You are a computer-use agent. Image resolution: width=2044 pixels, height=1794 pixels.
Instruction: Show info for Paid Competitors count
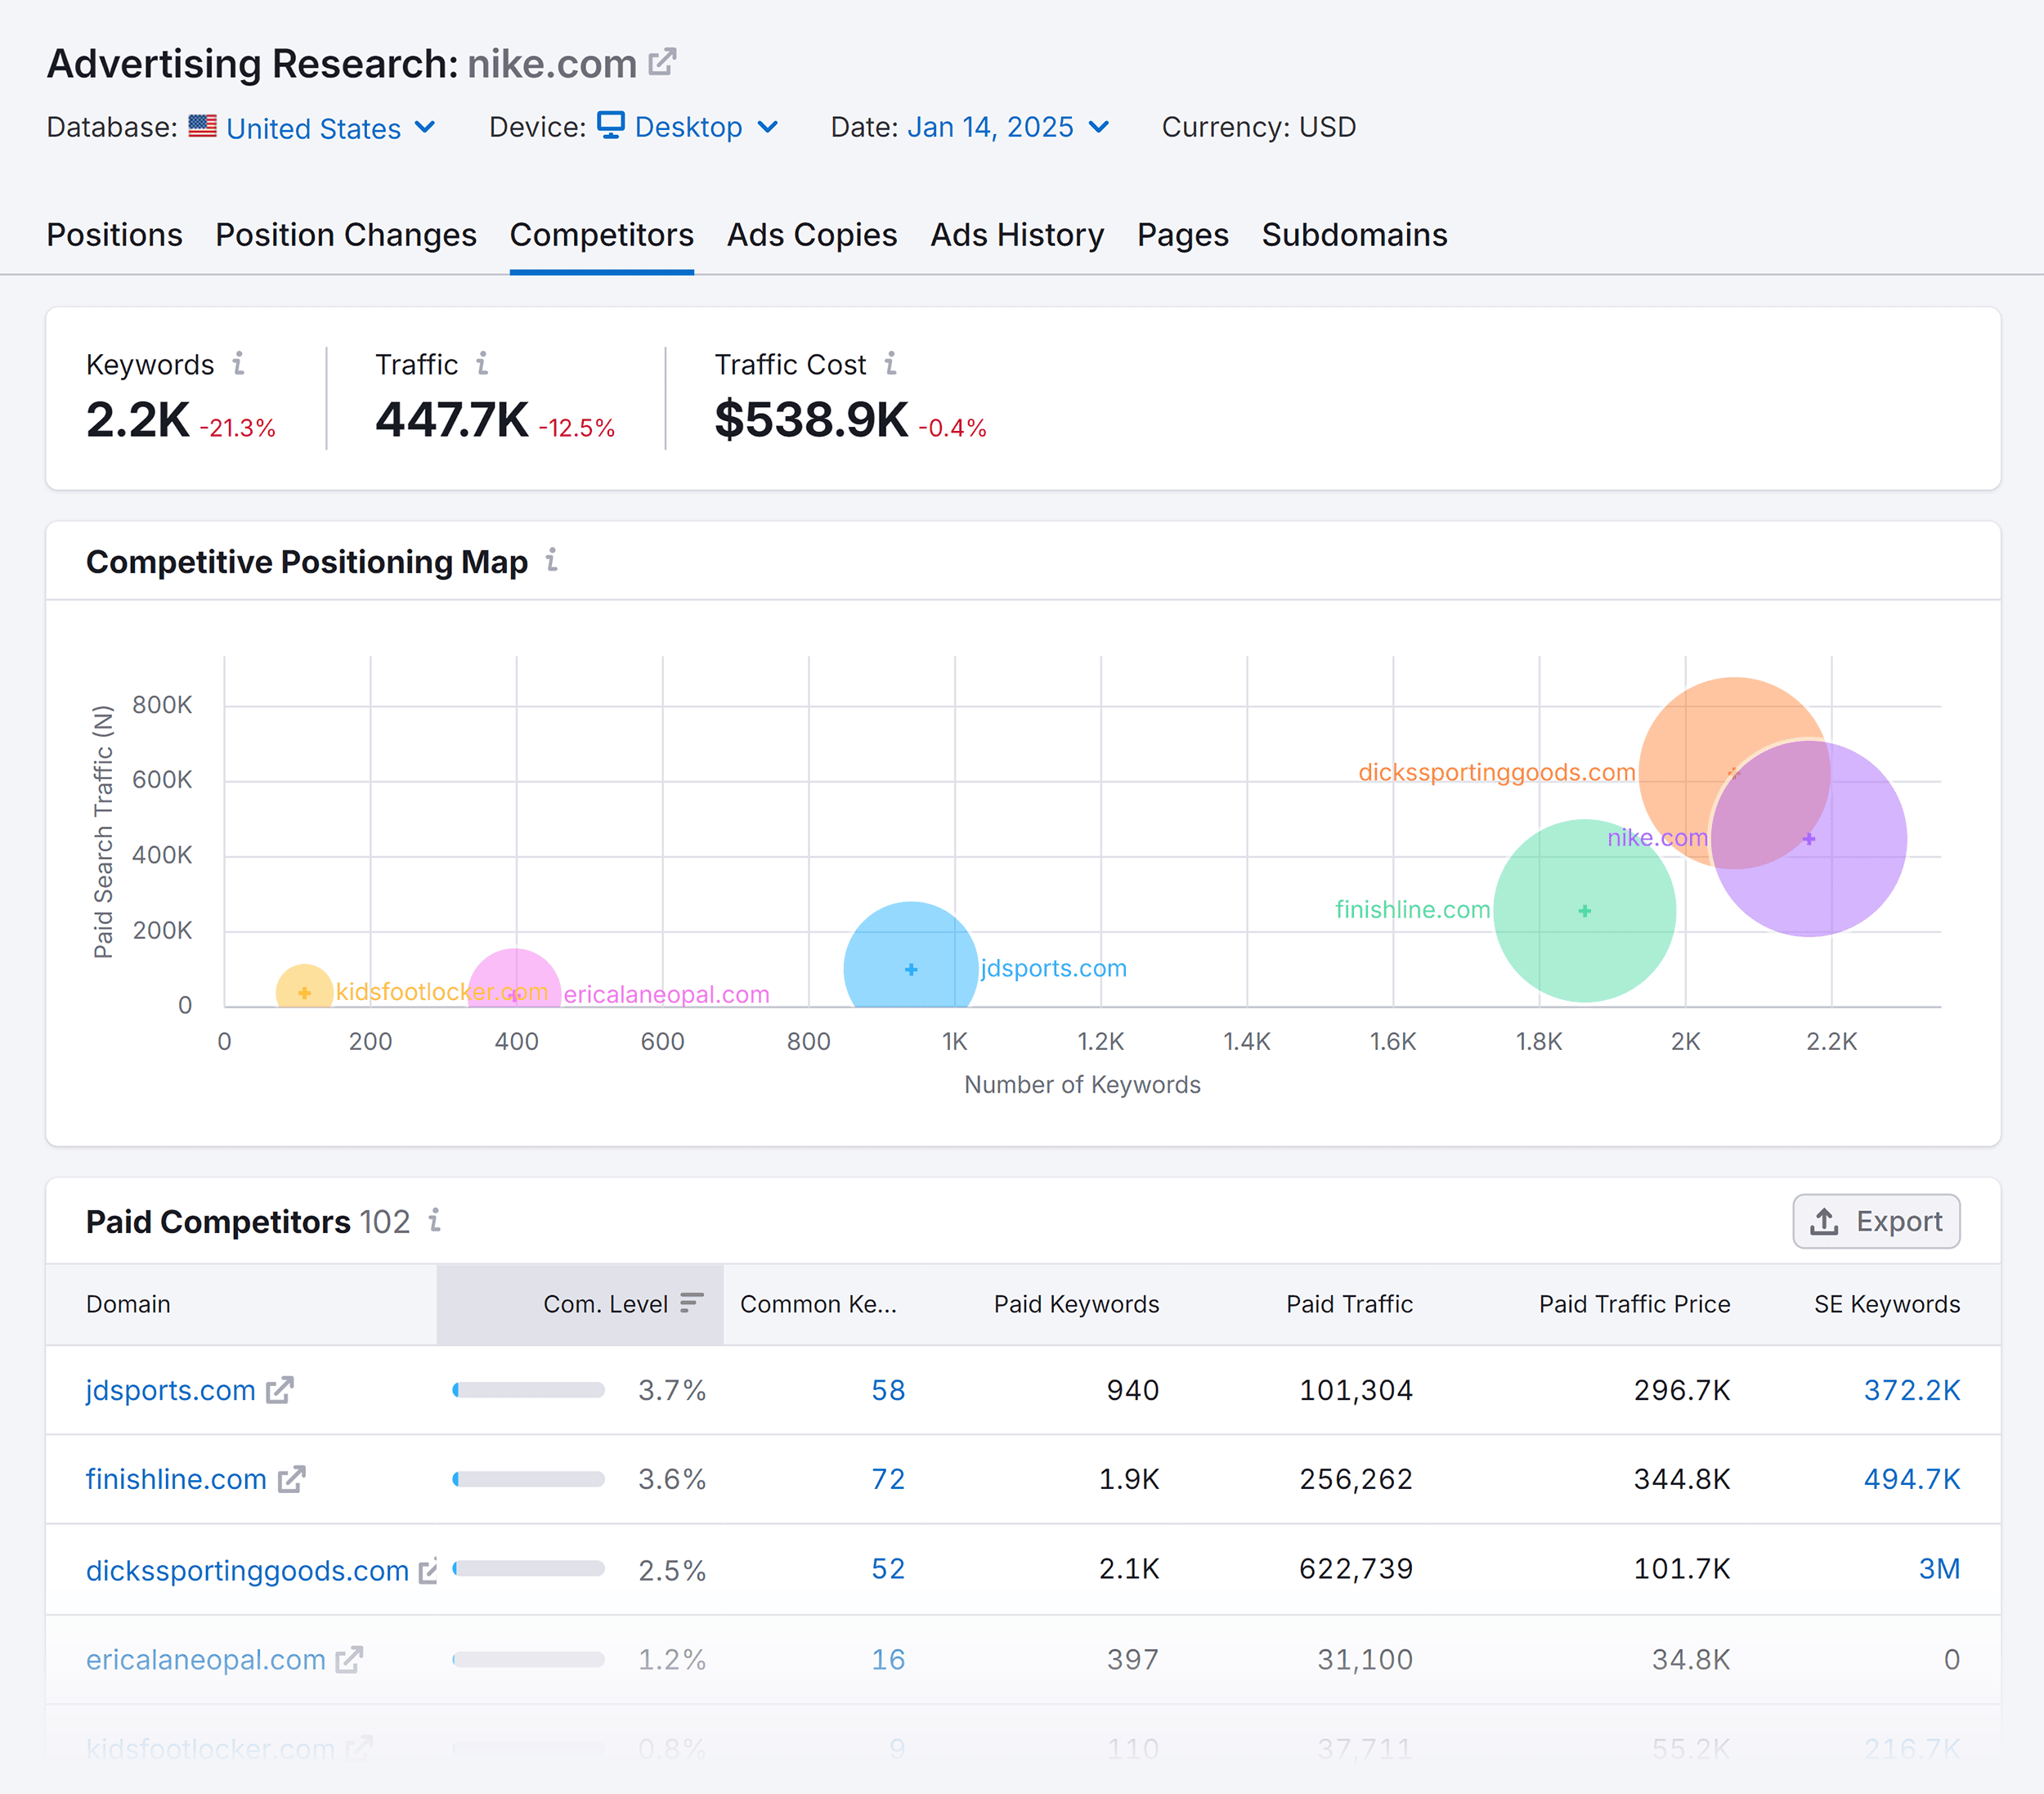tap(434, 1220)
